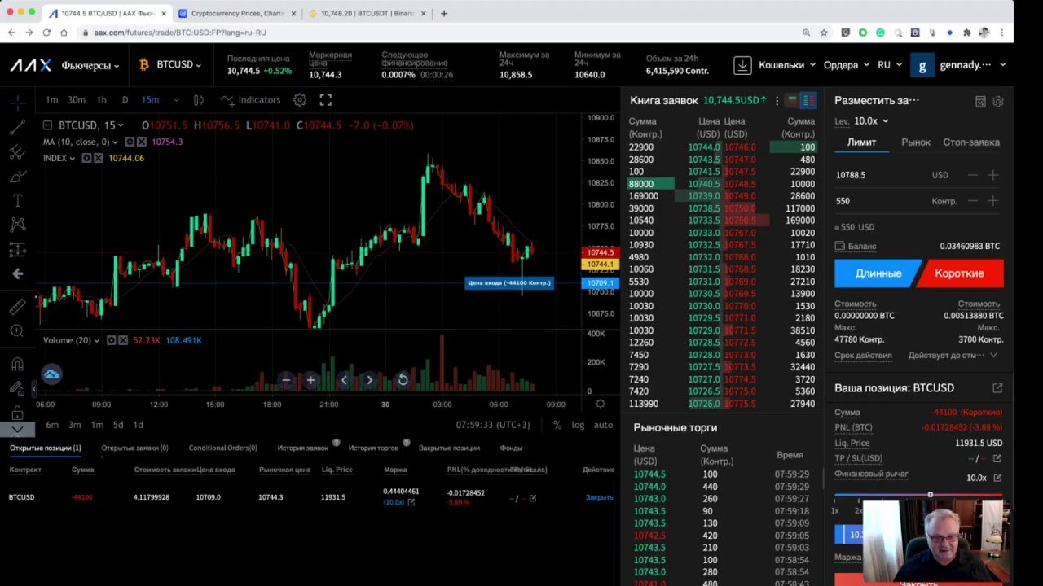The height and width of the screenshot is (586, 1043).
Task: Select the crosshair cursor tool
Action: (17, 103)
